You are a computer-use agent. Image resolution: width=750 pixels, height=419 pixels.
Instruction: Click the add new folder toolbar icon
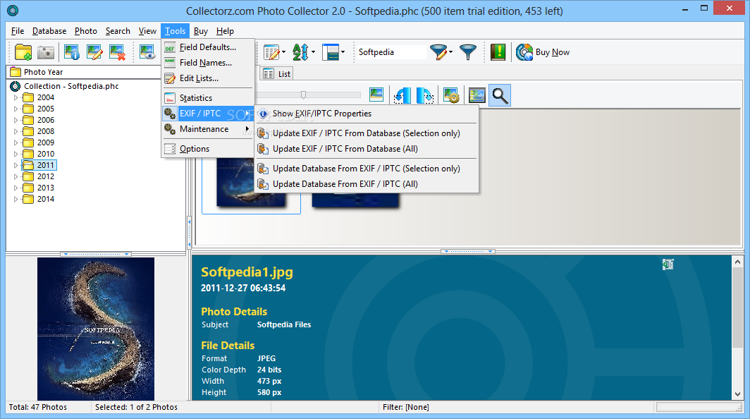click(x=23, y=52)
